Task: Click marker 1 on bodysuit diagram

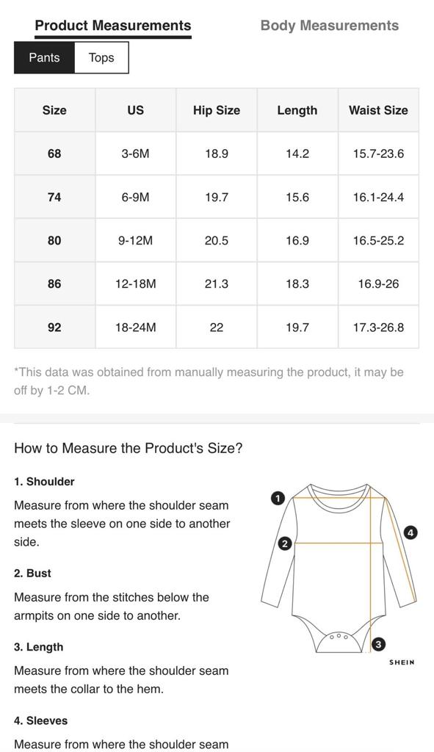Action: 278,499
